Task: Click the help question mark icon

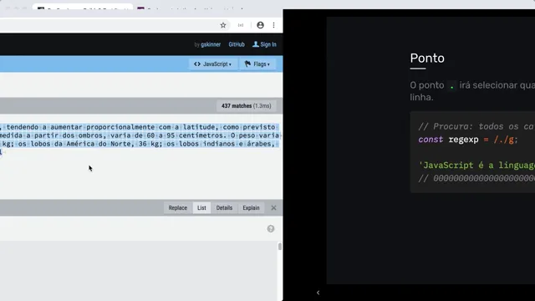Action: tap(271, 228)
